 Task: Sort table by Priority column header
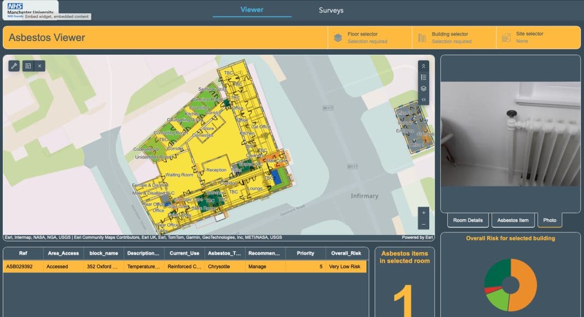click(x=305, y=253)
